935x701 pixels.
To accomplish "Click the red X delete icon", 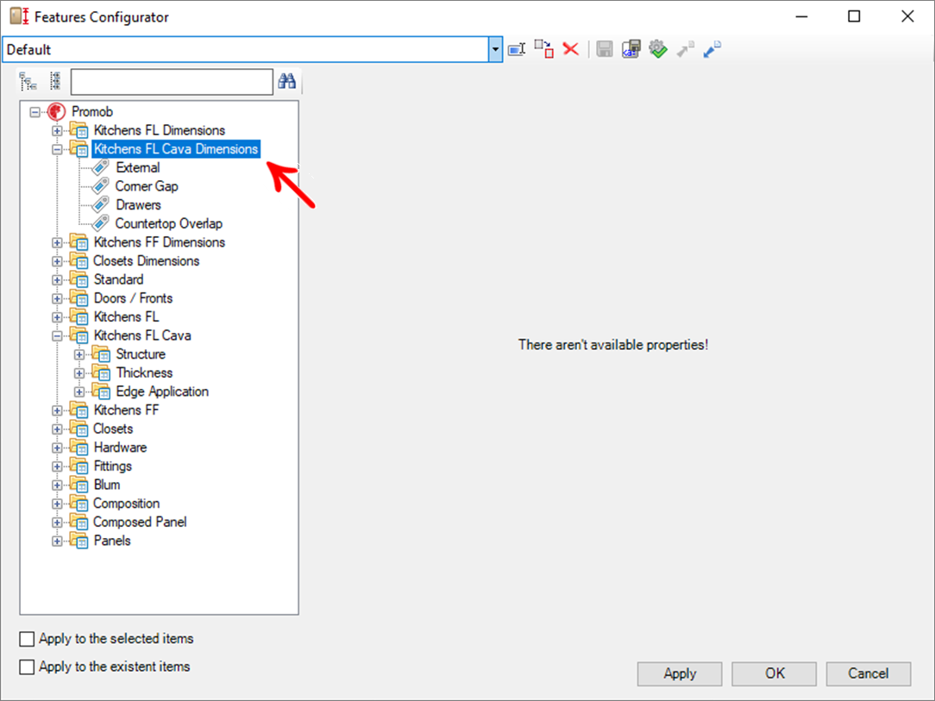I will click(571, 49).
